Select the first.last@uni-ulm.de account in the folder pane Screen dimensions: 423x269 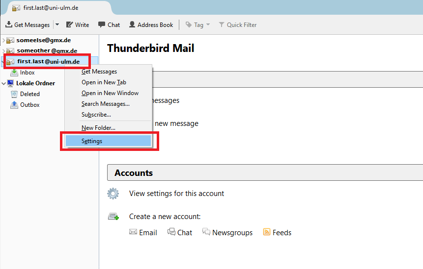click(48, 62)
